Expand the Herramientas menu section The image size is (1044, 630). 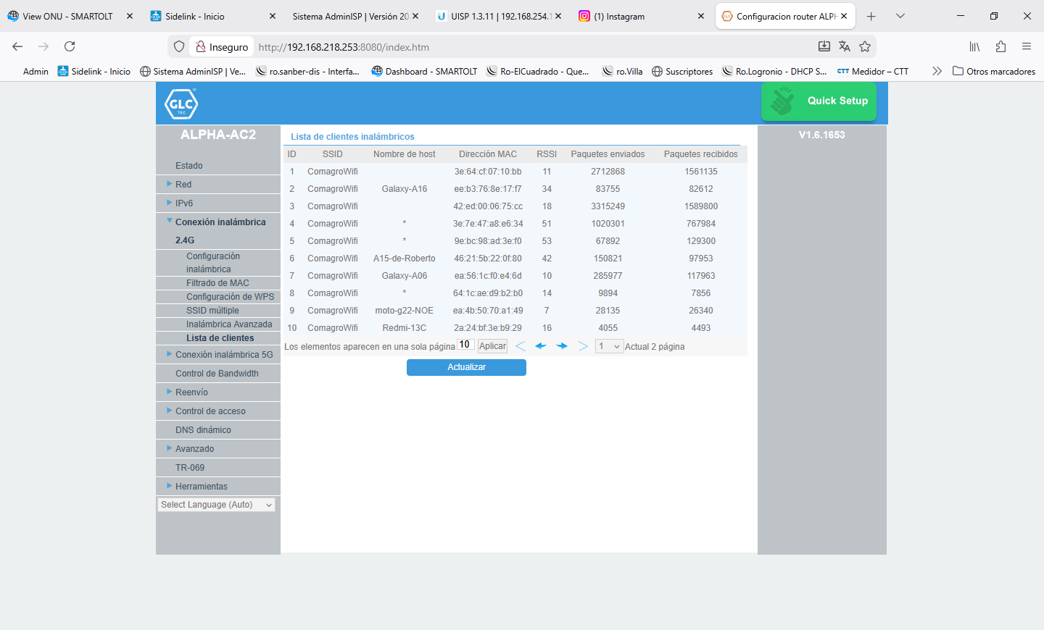201,487
